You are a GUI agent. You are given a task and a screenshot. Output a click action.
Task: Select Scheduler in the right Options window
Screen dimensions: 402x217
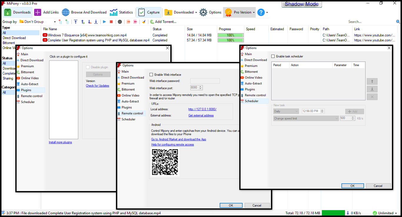point(255,101)
